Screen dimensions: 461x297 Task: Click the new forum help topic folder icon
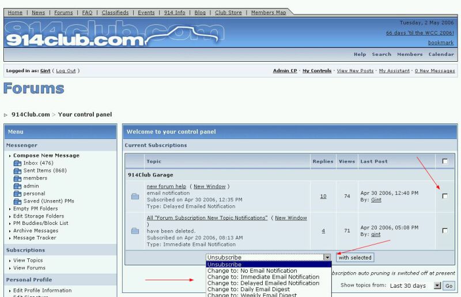click(135, 196)
